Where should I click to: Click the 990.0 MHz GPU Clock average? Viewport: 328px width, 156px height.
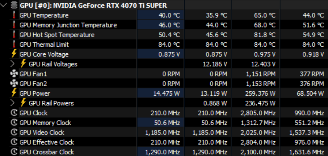point(309,113)
